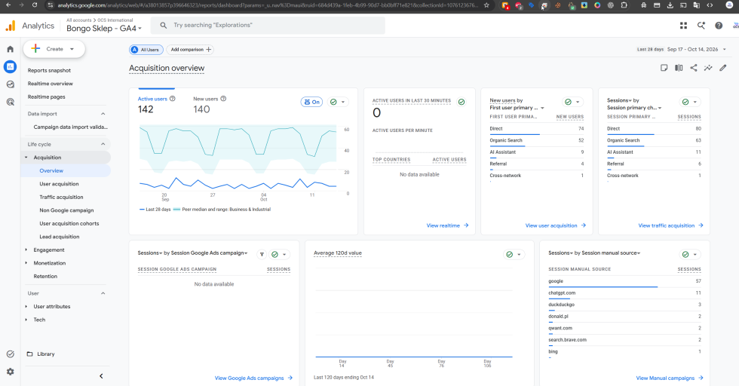Open Retention report

pos(45,276)
